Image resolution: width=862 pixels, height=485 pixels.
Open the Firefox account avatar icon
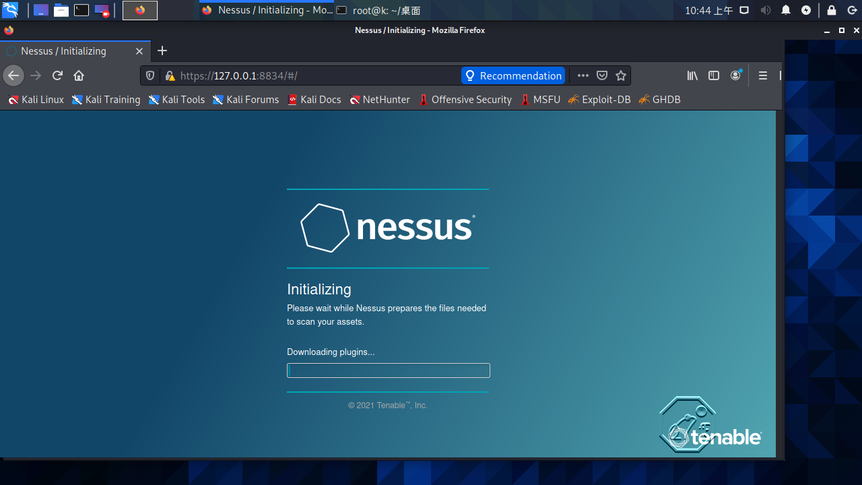pos(735,75)
